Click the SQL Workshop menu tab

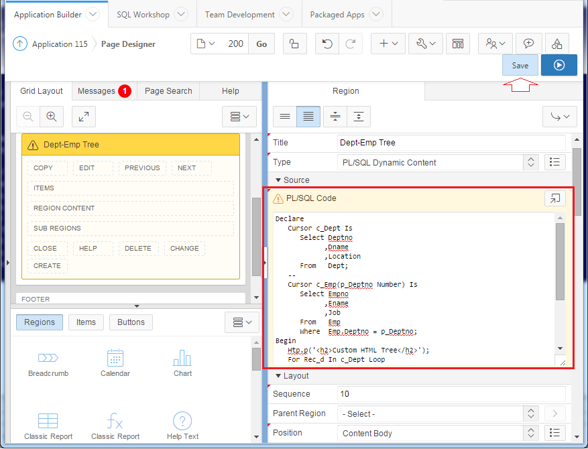(x=143, y=15)
